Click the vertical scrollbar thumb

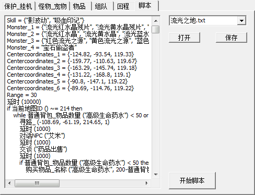coord(156,29)
